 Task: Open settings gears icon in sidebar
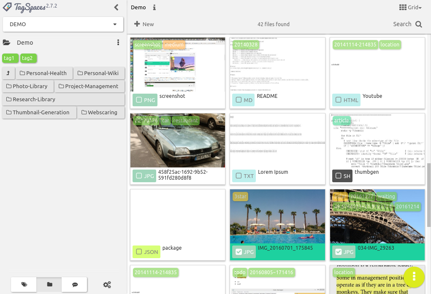tap(107, 285)
